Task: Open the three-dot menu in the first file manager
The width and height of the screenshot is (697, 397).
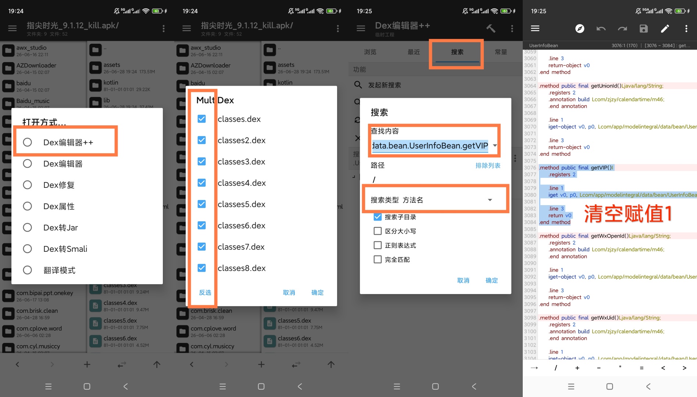Action: [164, 28]
